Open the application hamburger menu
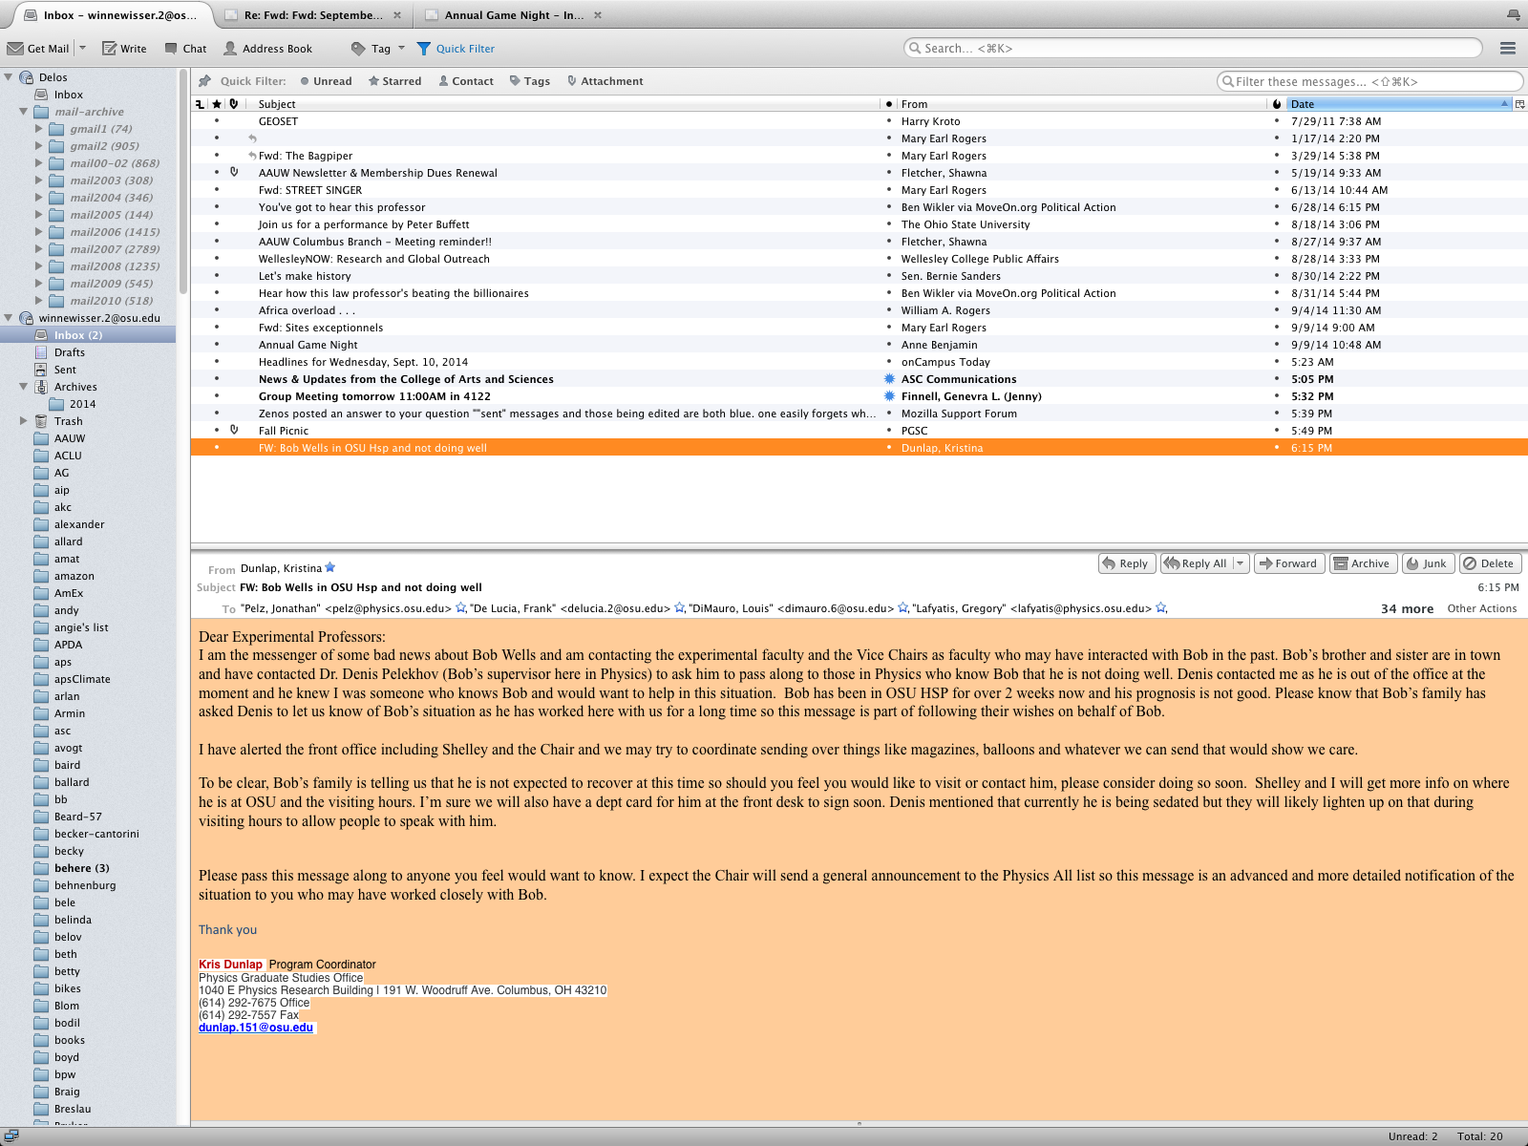Viewport: 1528px width, 1146px height. tap(1508, 49)
